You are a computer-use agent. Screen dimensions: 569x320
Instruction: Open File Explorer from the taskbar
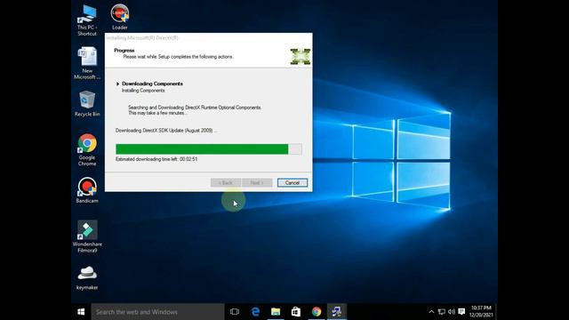pyautogui.click(x=276, y=312)
